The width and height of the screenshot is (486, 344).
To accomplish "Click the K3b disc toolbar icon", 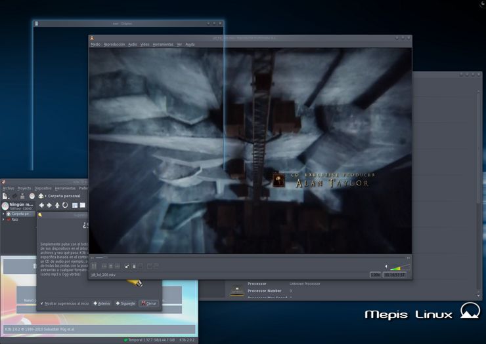I will tap(32, 196).
